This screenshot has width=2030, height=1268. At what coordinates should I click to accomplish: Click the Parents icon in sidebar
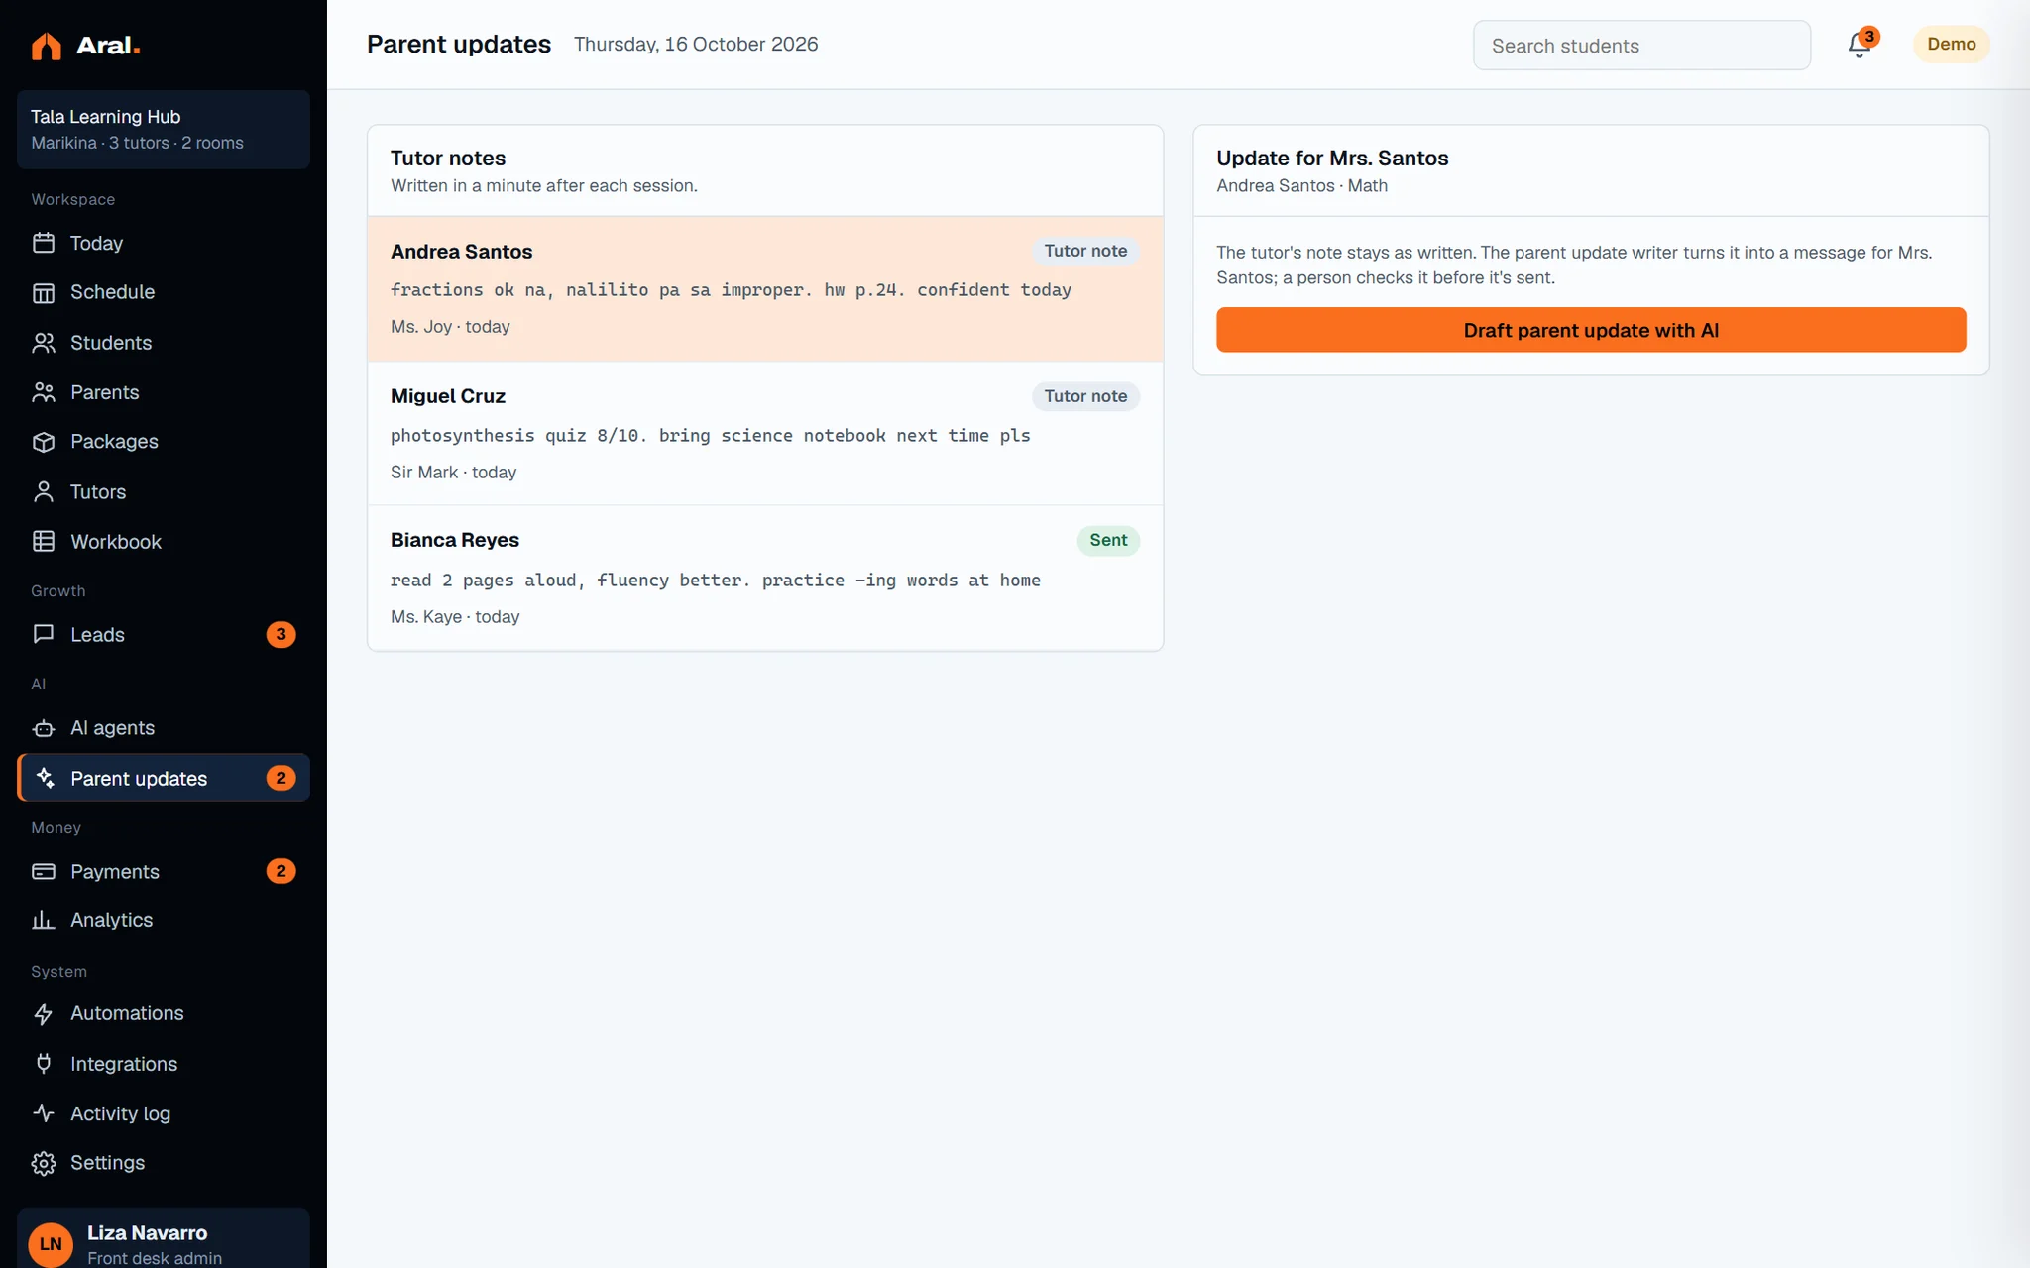(x=44, y=392)
